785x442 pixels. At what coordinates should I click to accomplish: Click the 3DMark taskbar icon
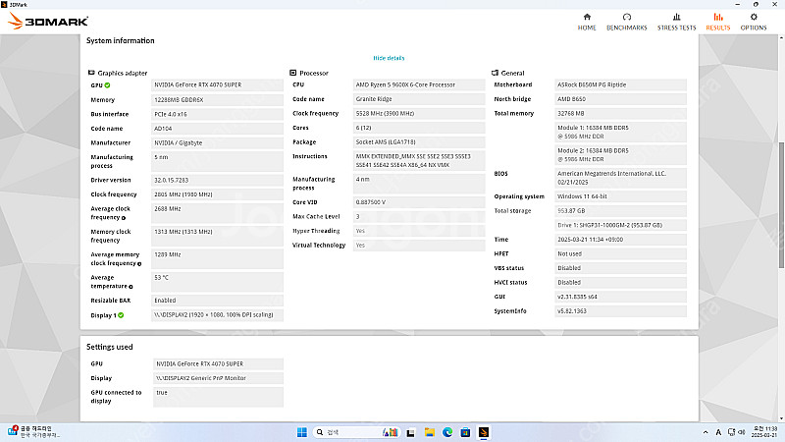click(x=483, y=432)
